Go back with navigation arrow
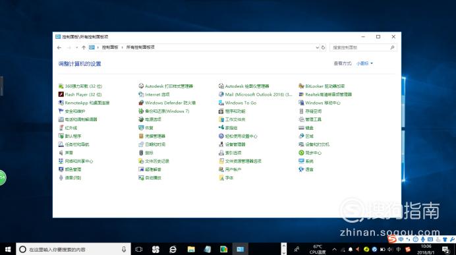456x255 pixels. (x=59, y=47)
